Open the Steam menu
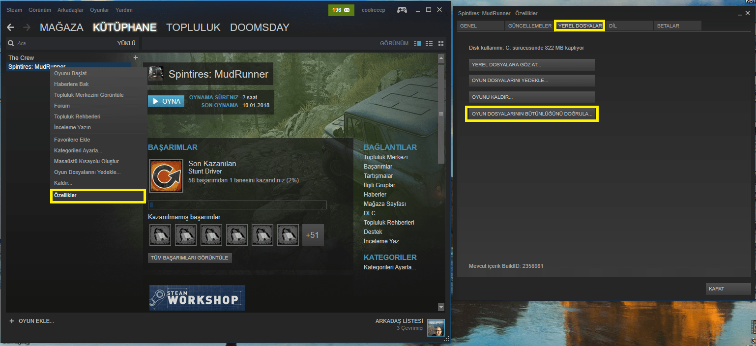 click(14, 10)
